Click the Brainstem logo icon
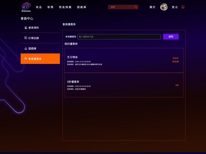206x154 pixels. [26, 7]
